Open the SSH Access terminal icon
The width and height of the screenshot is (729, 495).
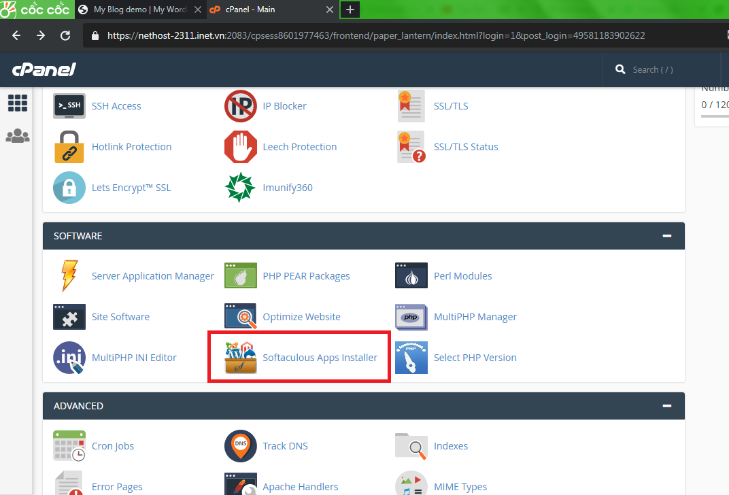click(69, 106)
